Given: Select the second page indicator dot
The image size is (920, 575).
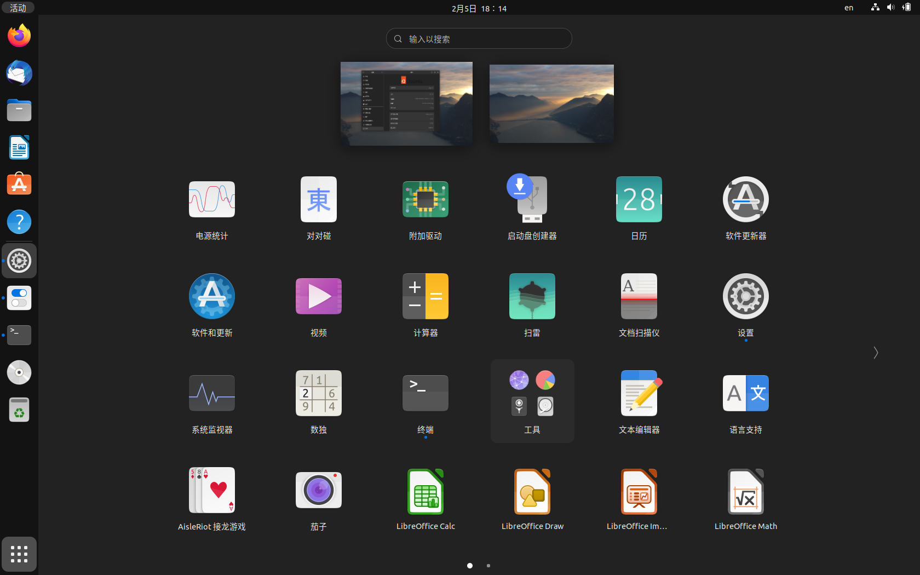Looking at the screenshot, I should click(488, 566).
